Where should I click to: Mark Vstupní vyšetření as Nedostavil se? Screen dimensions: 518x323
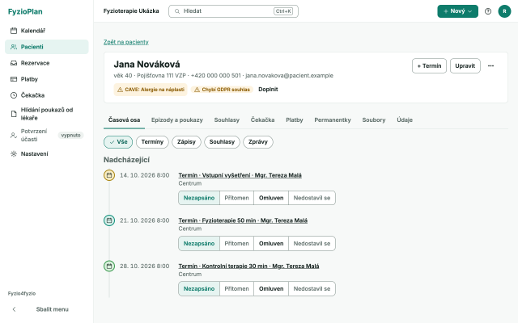tap(312, 198)
